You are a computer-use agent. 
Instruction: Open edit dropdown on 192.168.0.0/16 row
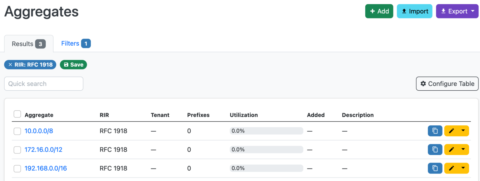[464, 168]
